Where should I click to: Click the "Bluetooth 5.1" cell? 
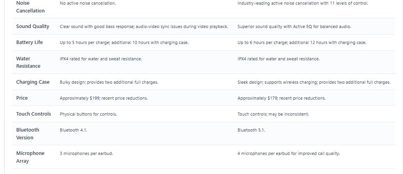251,130
